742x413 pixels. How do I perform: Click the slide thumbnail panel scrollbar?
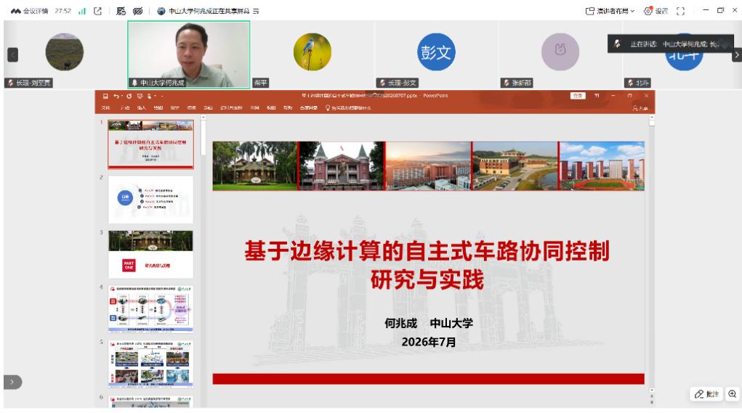point(203,137)
